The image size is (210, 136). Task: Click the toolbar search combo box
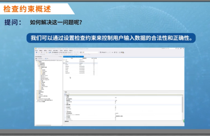(x=92, y=52)
